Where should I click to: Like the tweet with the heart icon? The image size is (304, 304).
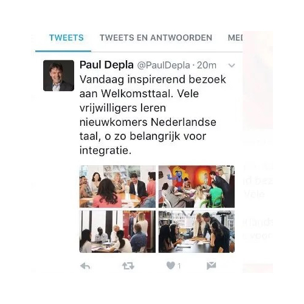click(x=170, y=266)
